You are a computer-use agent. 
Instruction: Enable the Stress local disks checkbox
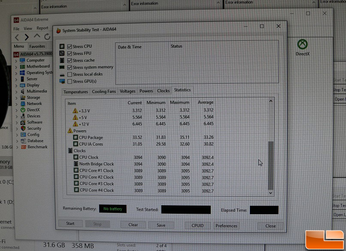(x=70, y=75)
